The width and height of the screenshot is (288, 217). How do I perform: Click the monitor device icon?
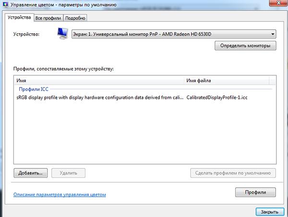point(62,34)
